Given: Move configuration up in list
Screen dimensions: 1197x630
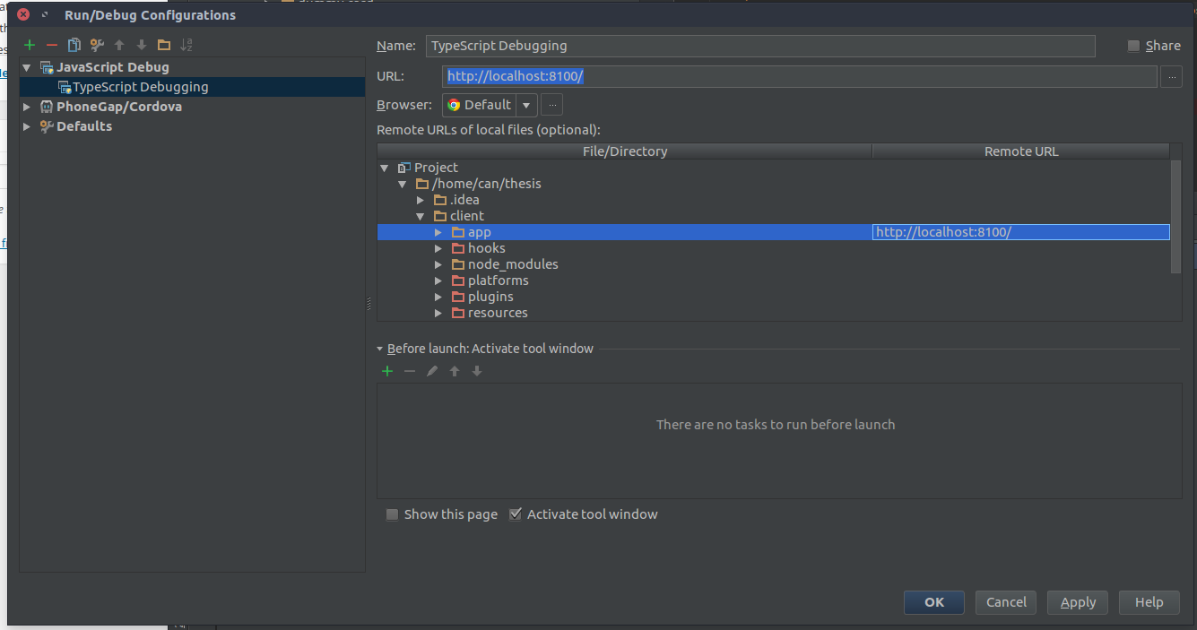Looking at the screenshot, I should click(x=119, y=45).
